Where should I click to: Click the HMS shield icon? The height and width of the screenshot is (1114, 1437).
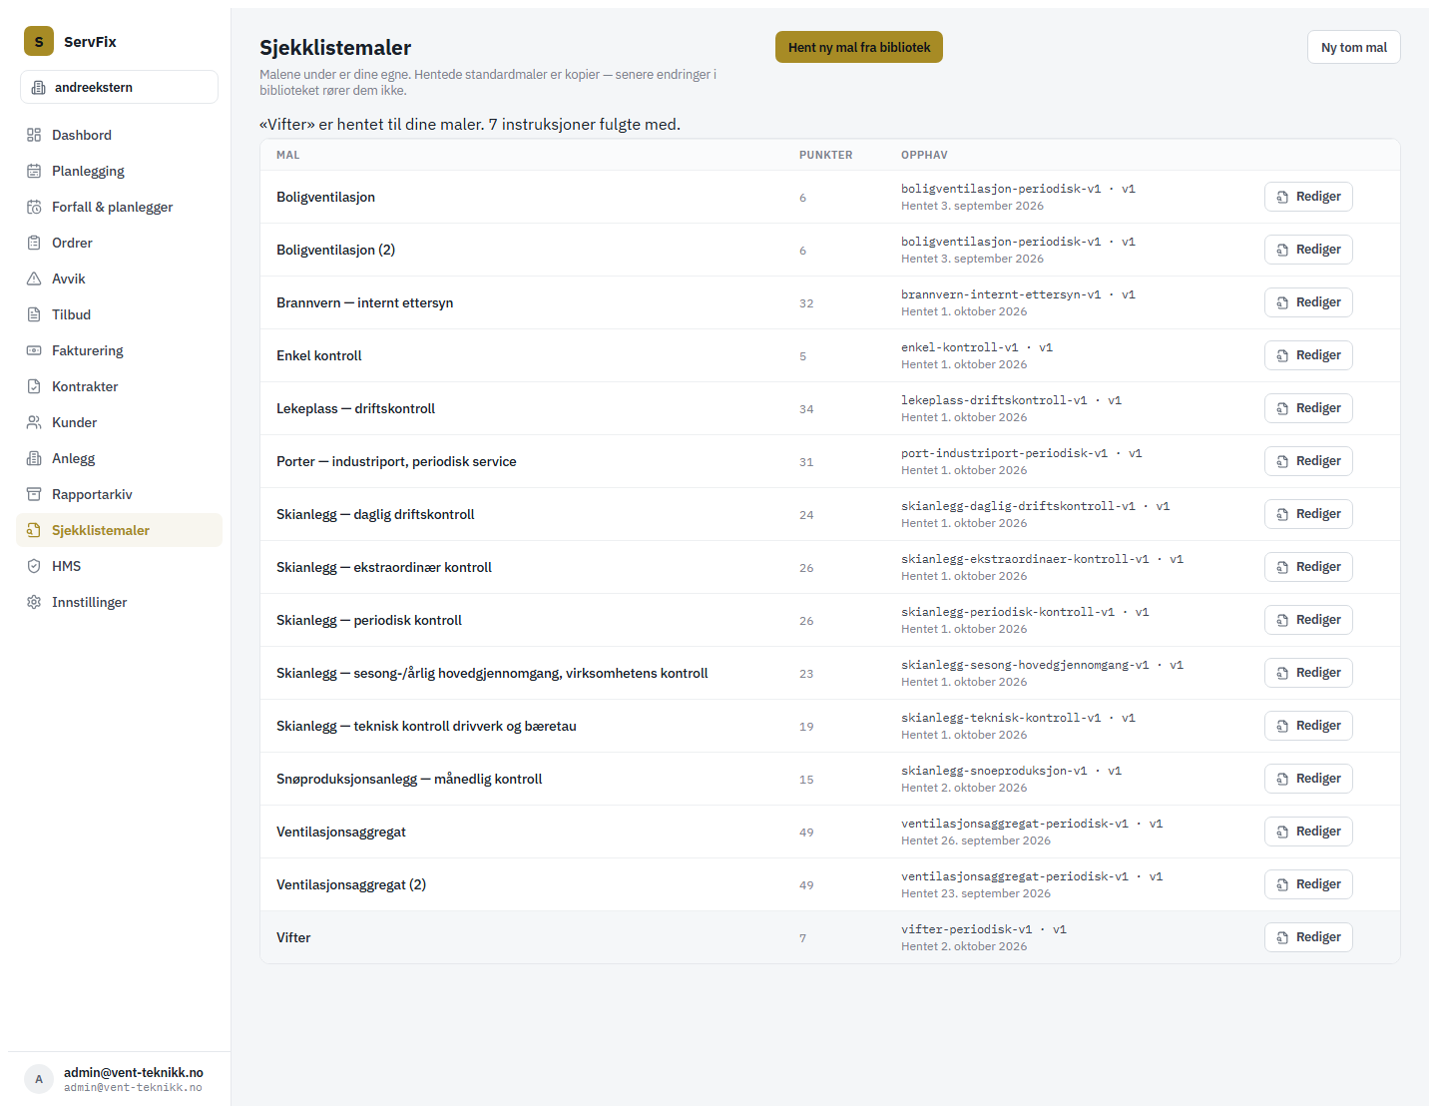(34, 566)
